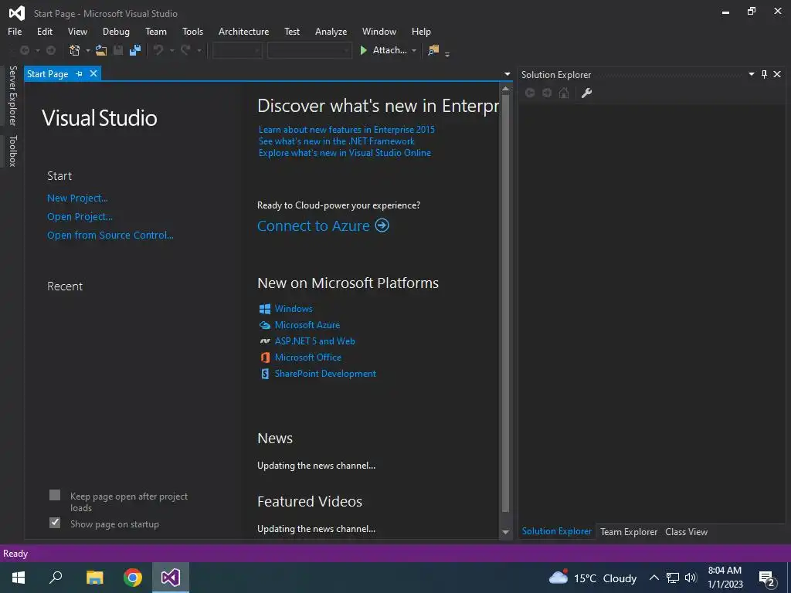Open the Solution Configurations combo box
Image resolution: width=791 pixels, height=593 pixels.
(237, 50)
